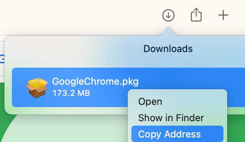This screenshot has height=142, width=245.
Task: Click the Downloads popover title
Action: pyautogui.click(x=168, y=49)
